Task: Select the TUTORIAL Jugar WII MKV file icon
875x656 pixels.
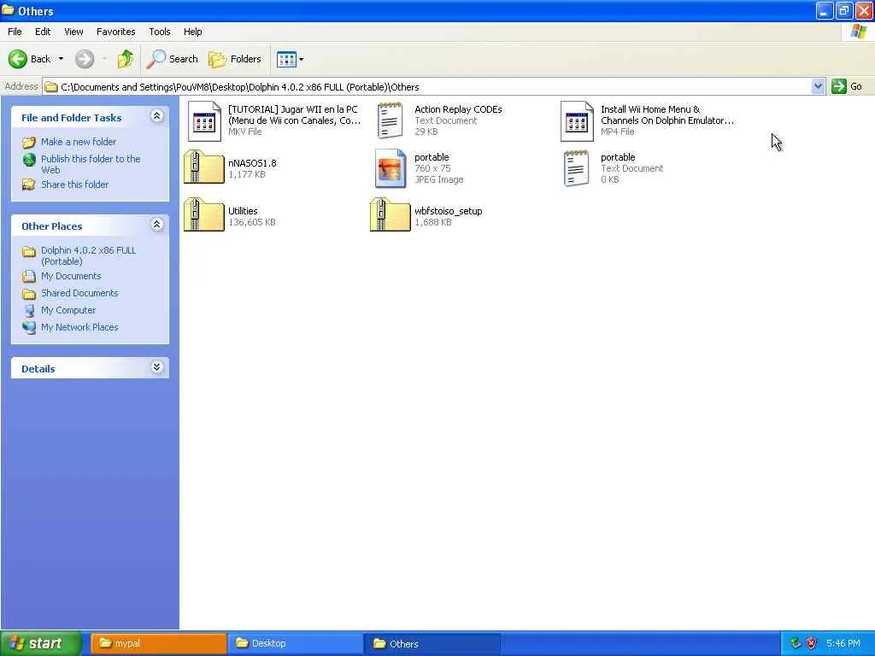Action: coord(204,121)
